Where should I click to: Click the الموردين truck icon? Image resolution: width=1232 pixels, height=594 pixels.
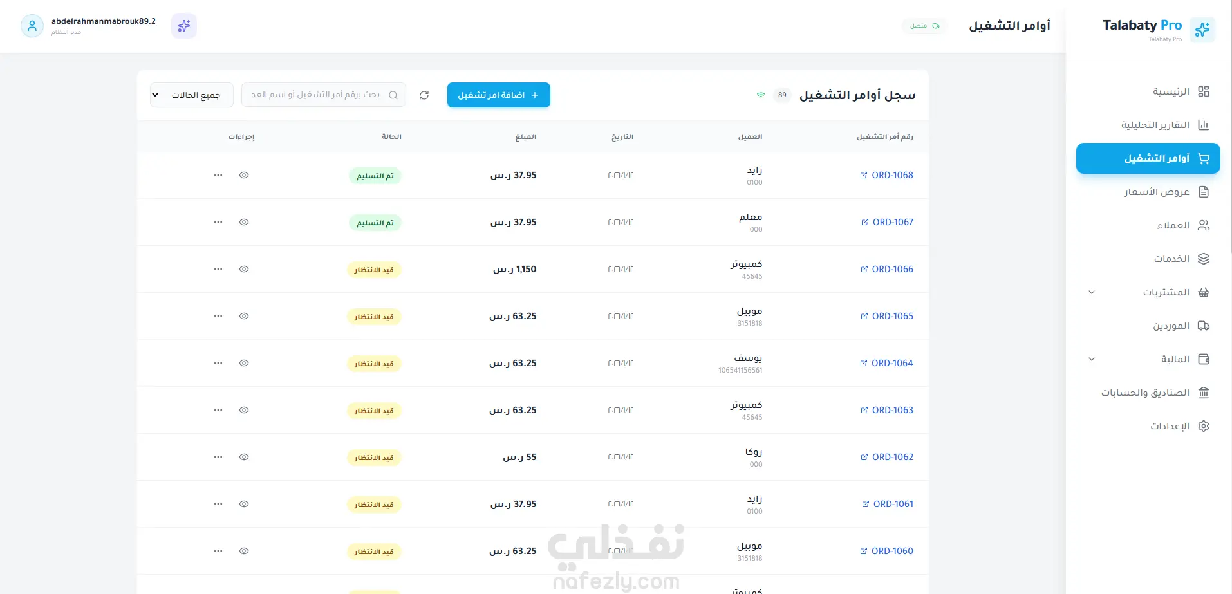[x=1204, y=326]
